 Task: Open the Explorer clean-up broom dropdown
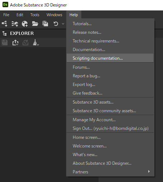pos(36,42)
